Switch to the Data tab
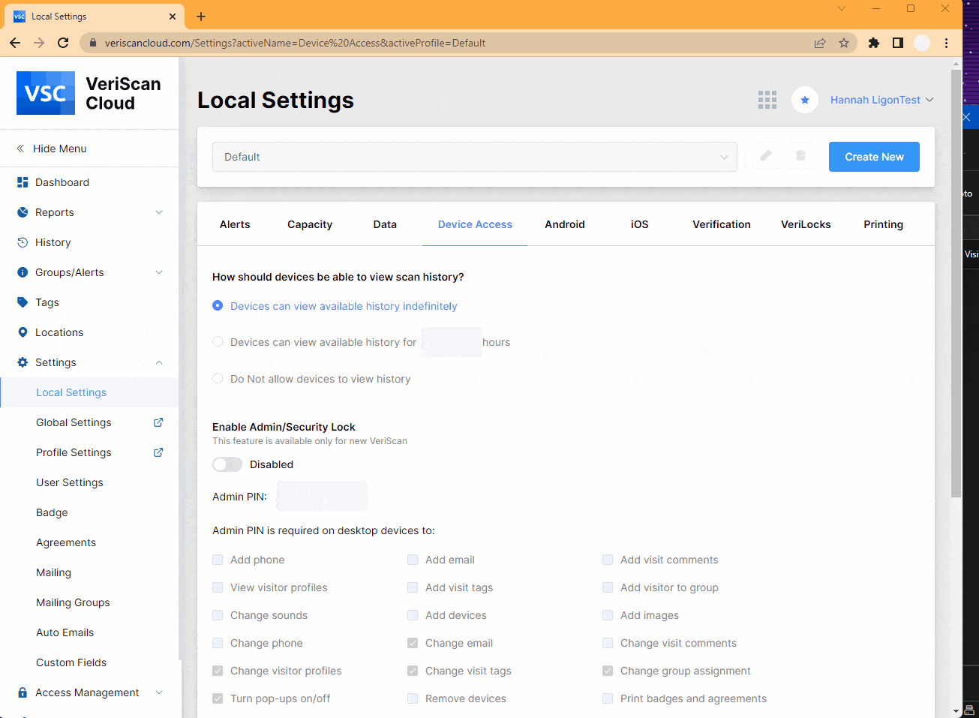 (x=385, y=224)
